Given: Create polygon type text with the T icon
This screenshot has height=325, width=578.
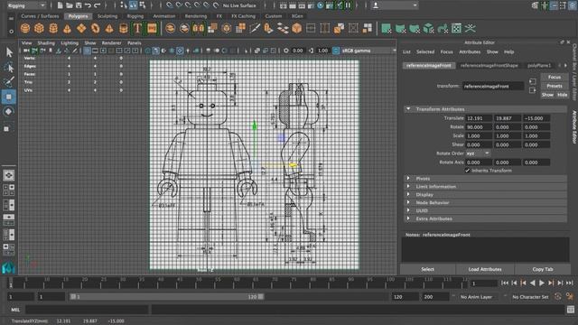Looking at the screenshot, I should (x=137, y=28).
